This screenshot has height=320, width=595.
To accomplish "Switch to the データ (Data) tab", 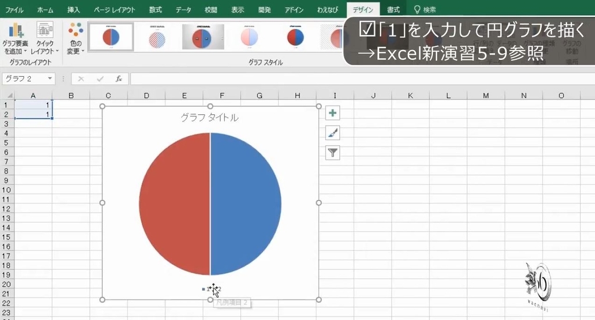I will pyautogui.click(x=183, y=10).
